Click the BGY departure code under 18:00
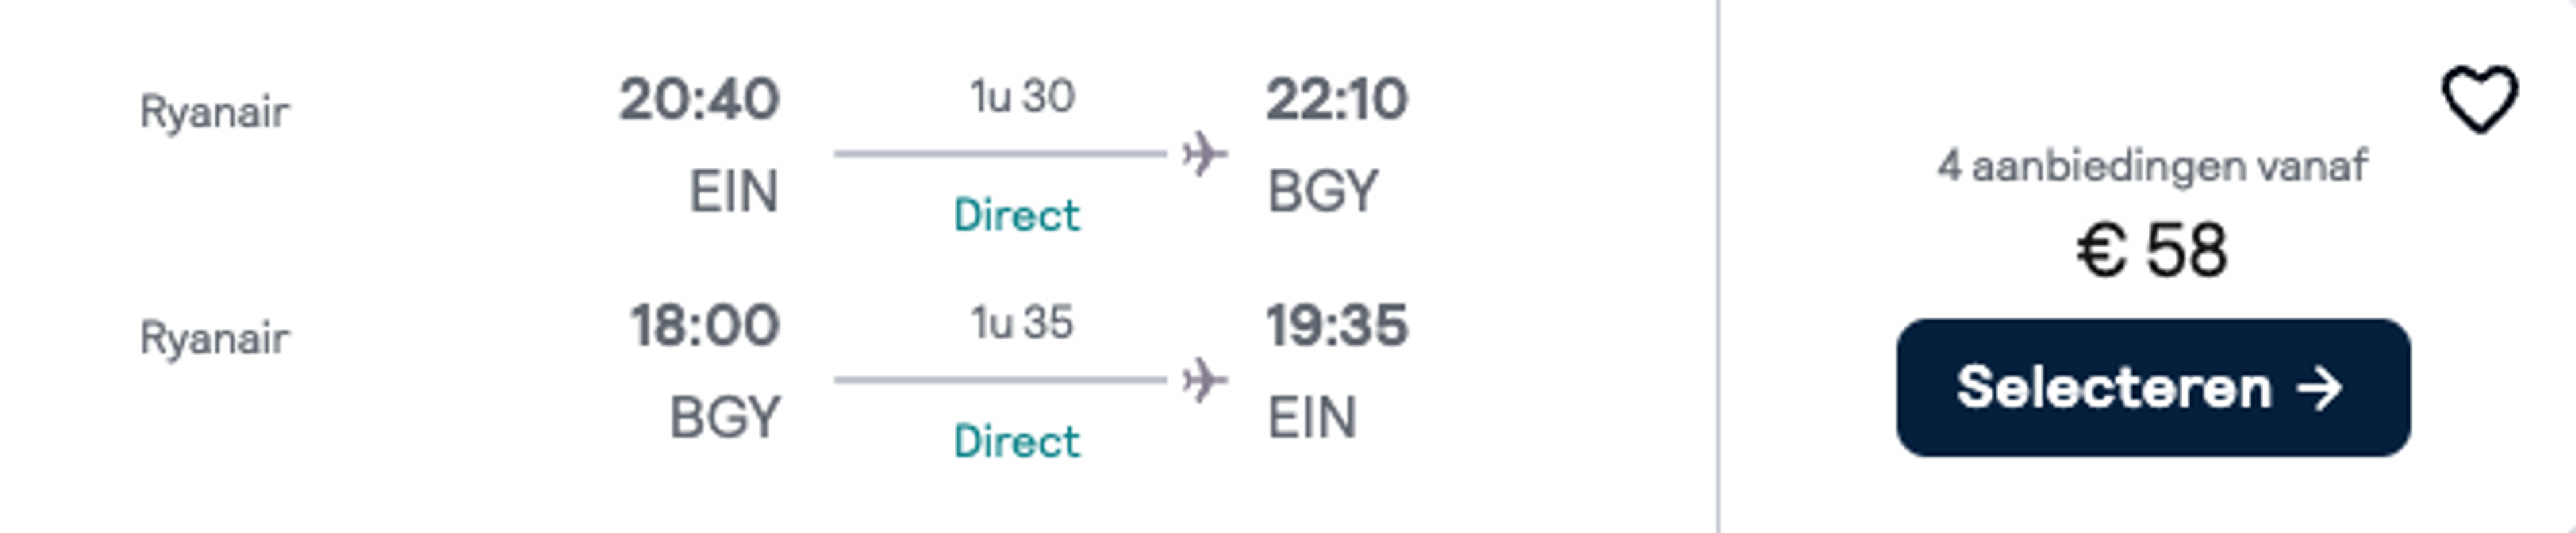Viewport: 2576px width, 533px height. point(724,417)
